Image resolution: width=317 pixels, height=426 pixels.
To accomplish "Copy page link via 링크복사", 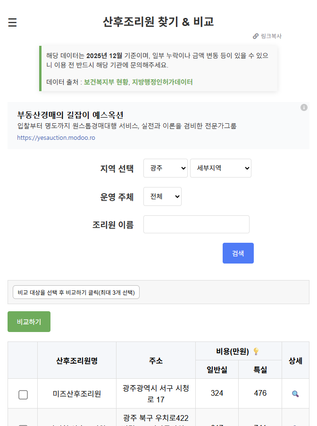I will (x=267, y=36).
